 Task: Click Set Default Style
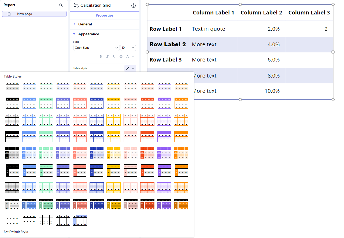(x=16, y=232)
